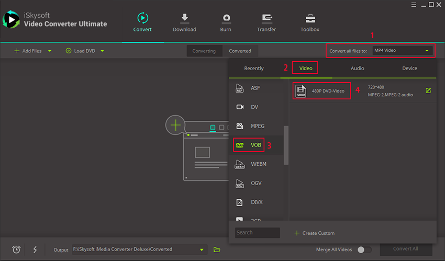Viewport: 445px width, 261px height.
Task: Open the MP4 Video output format dropdown
Action: click(x=402, y=50)
